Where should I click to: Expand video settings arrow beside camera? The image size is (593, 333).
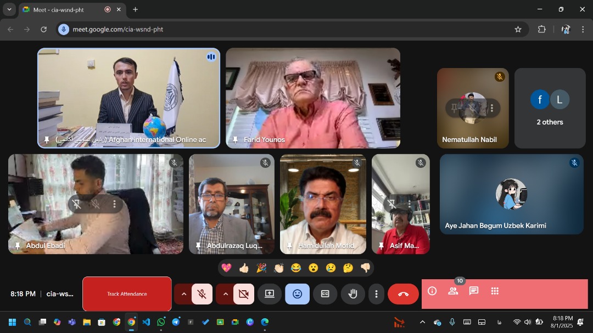[225, 294]
